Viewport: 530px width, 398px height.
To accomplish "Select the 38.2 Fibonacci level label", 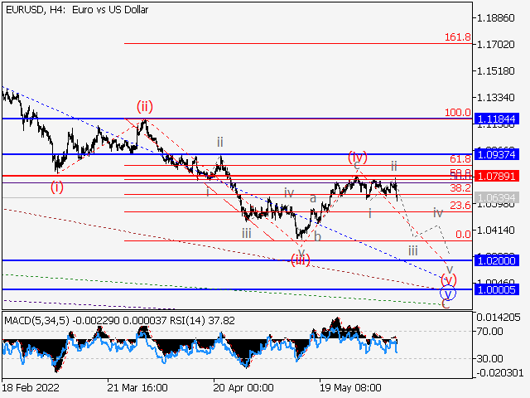I will 460,188.
